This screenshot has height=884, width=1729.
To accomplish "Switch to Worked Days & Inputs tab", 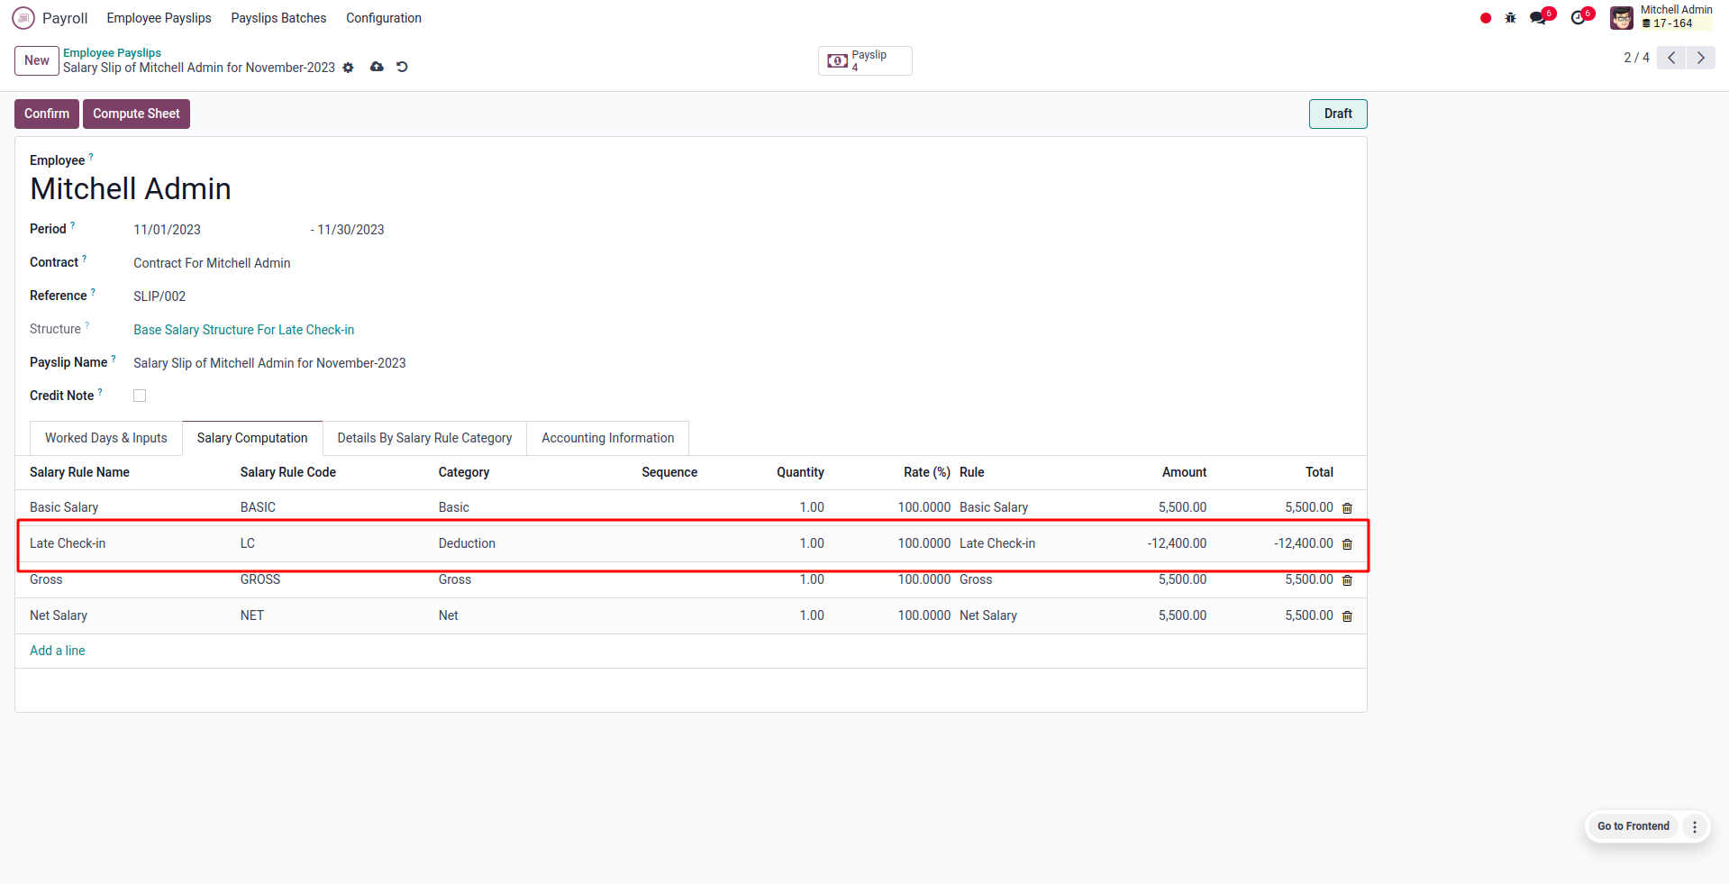I will [106, 438].
